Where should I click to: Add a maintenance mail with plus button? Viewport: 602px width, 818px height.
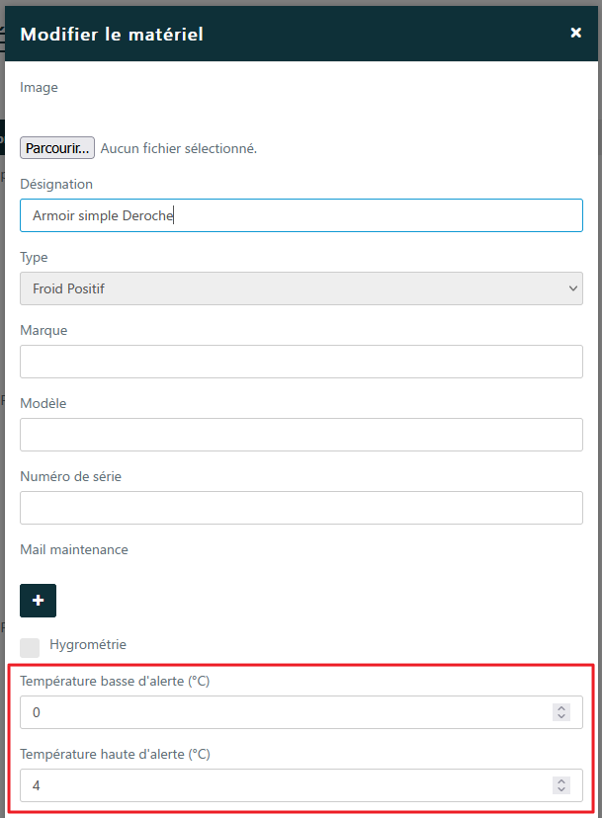[38, 601]
